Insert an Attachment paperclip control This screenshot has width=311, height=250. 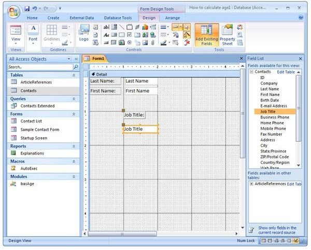(153, 43)
